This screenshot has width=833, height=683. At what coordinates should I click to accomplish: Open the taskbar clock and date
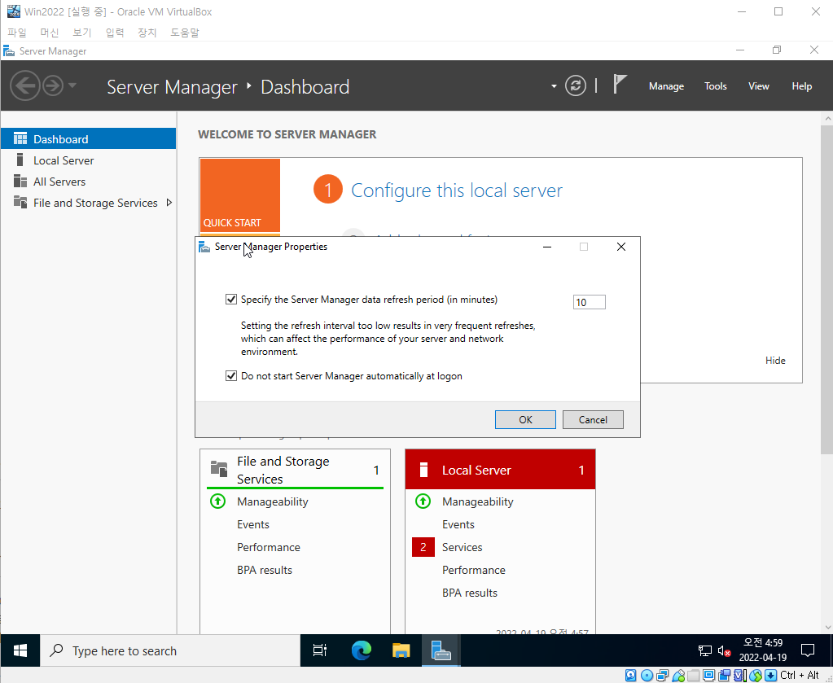coord(763,650)
